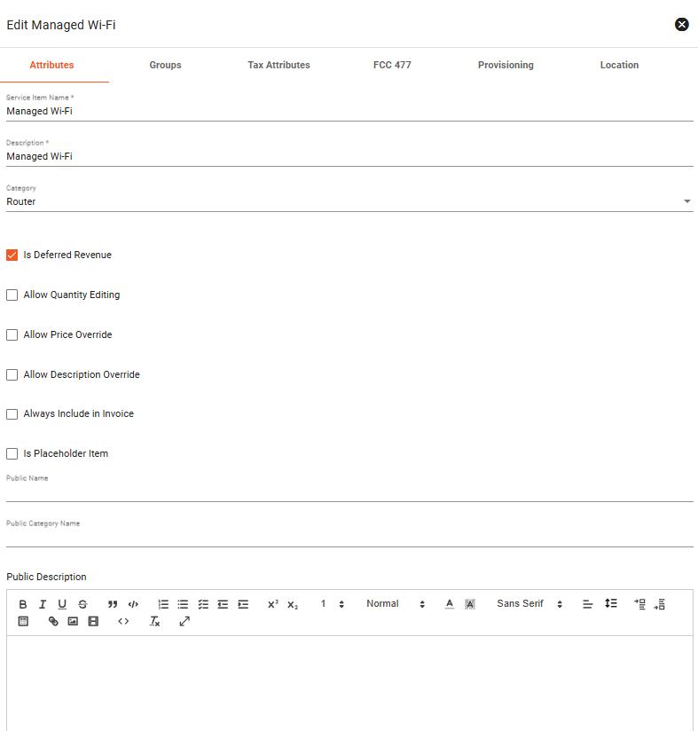
Task: Open the font size dropdown showing 1
Action: coord(333,604)
